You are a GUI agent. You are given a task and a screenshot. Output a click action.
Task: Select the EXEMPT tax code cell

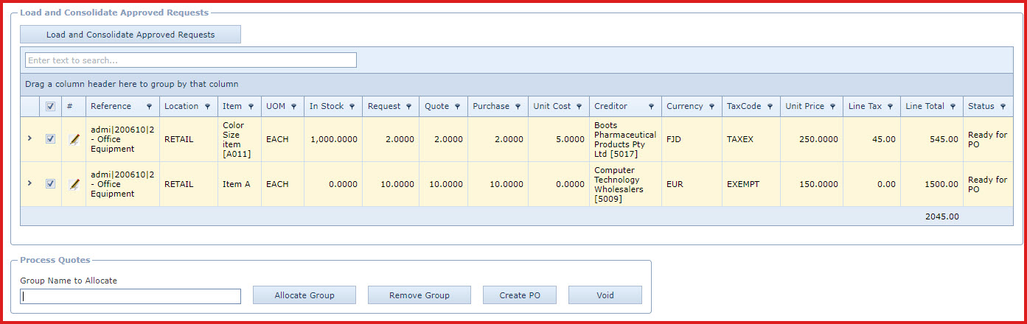tap(751, 184)
